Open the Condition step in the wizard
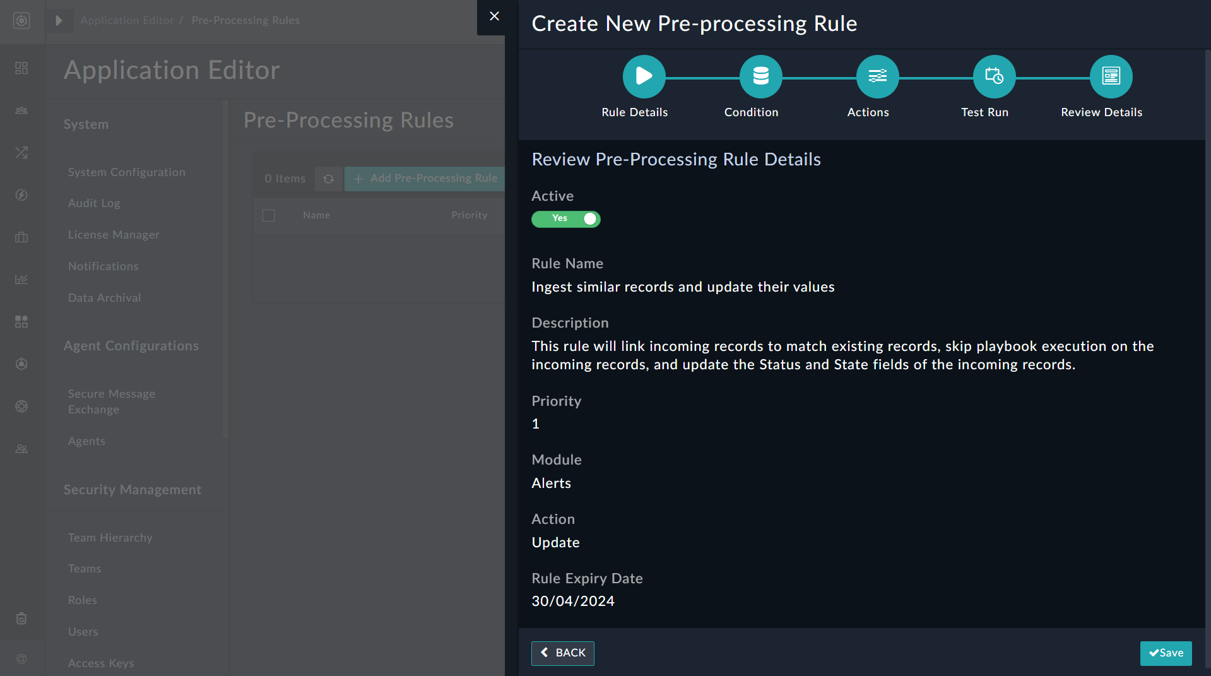Screen dimensions: 1211x676 tap(760, 76)
